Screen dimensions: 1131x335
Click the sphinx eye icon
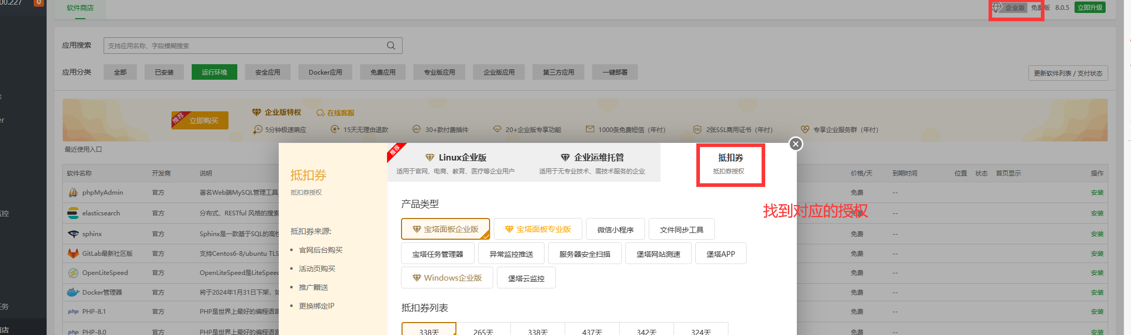(73, 234)
